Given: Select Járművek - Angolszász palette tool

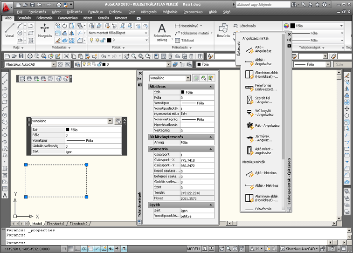Looking at the screenshot, I should click(x=259, y=138).
